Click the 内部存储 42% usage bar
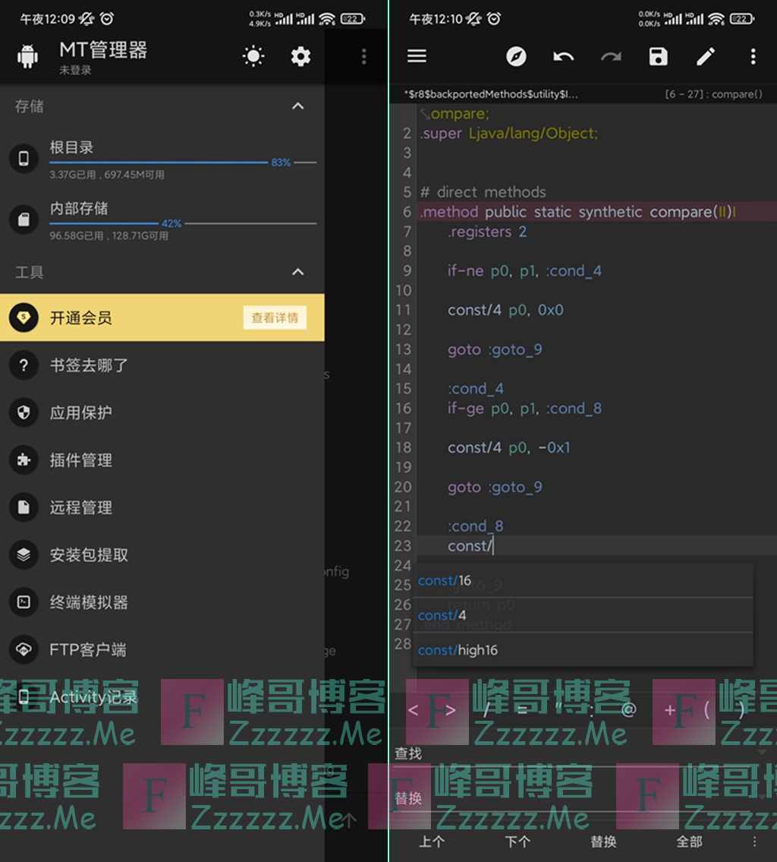This screenshot has height=862, width=777. 183,223
